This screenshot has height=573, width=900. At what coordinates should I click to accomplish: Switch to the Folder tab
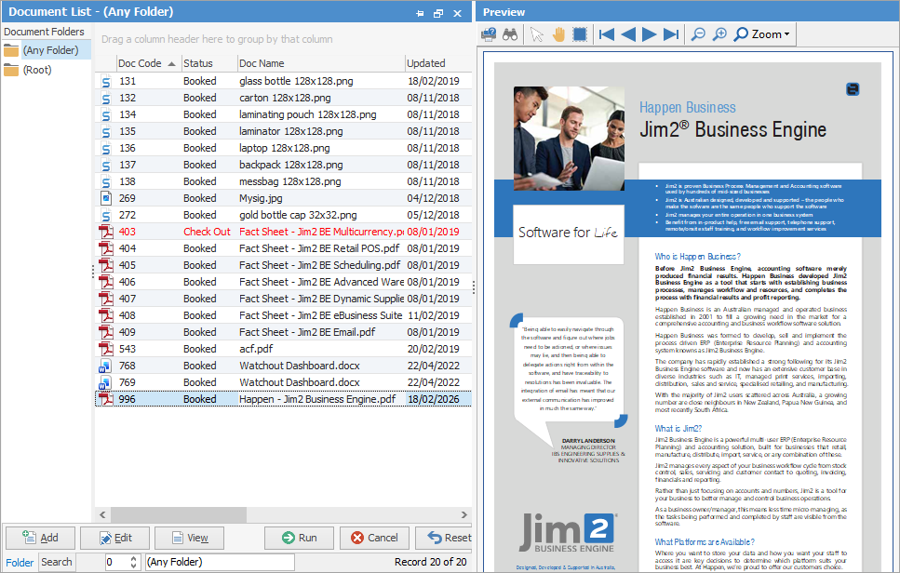[20, 563]
